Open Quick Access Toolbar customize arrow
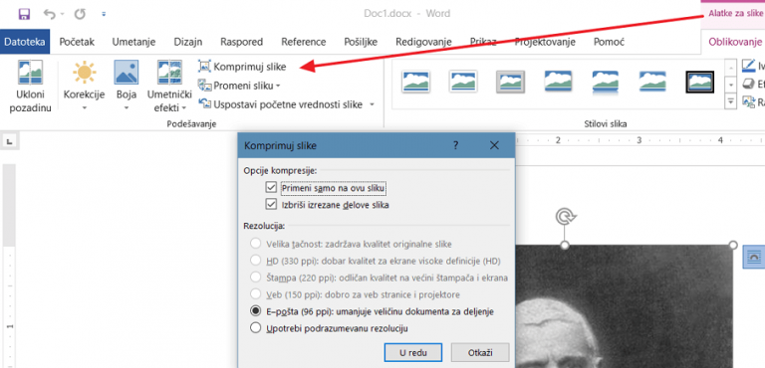This screenshot has height=368, width=765. pos(104,14)
